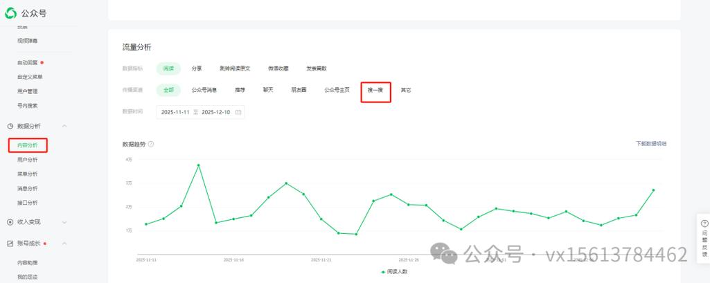Screen dimensions: 710x283
Task: Click the first data point on chart
Action: 145,224
